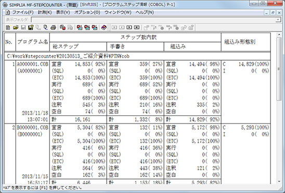This screenshot has width=285, height=193.
Task: Open the 計測(K) menu
Action: tap(45, 12)
